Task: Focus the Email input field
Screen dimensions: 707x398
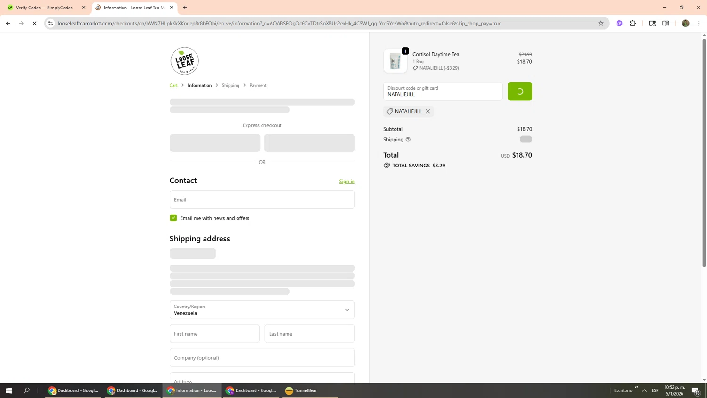Action: tap(262, 199)
